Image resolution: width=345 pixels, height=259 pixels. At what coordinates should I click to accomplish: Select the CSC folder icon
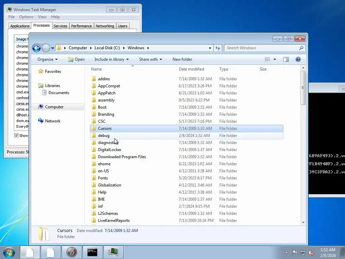point(94,121)
